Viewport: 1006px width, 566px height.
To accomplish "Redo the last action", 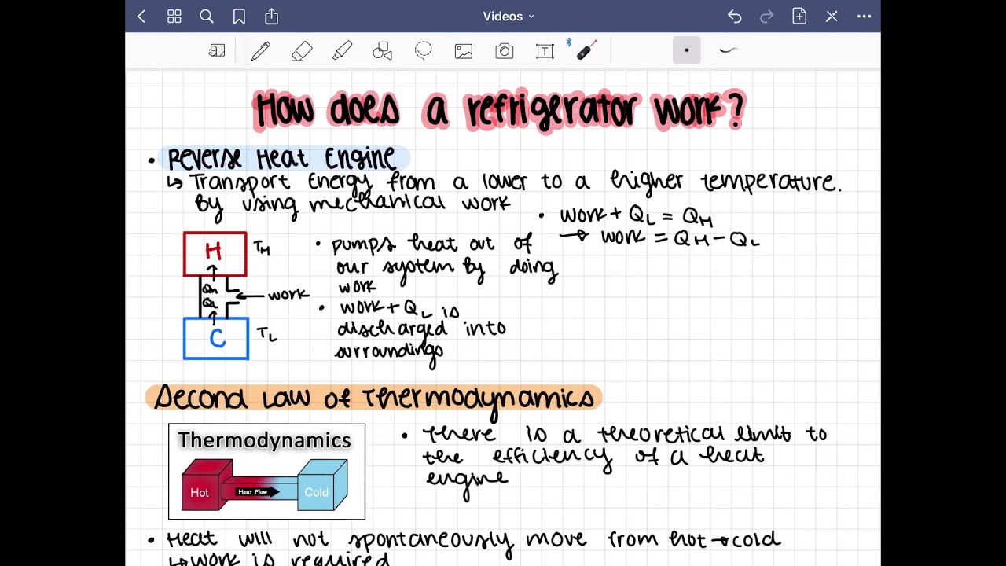I will click(x=766, y=16).
